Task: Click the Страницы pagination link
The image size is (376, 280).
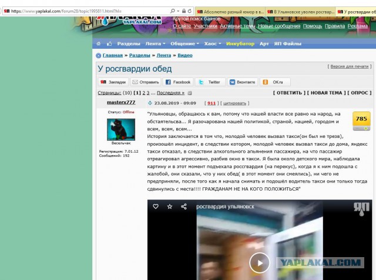Action: click(109, 93)
